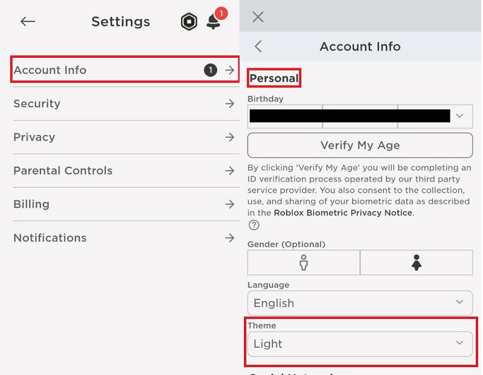Open the Language dropdown
The height and width of the screenshot is (375, 483).
pos(360,303)
